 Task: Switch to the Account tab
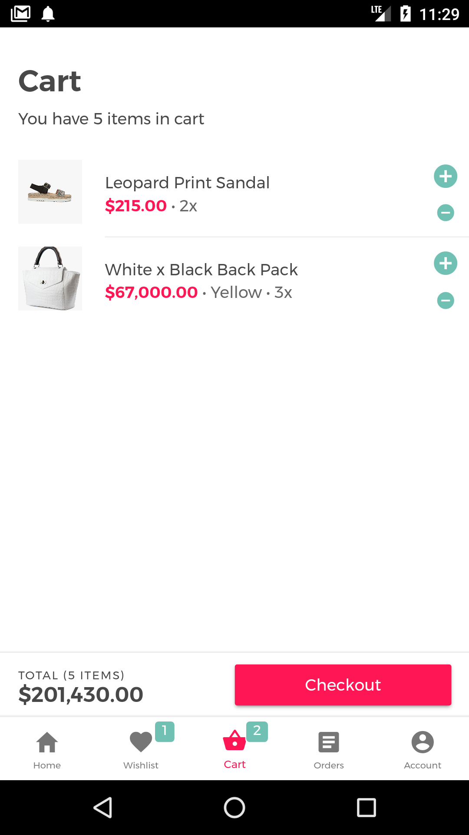(423, 749)
